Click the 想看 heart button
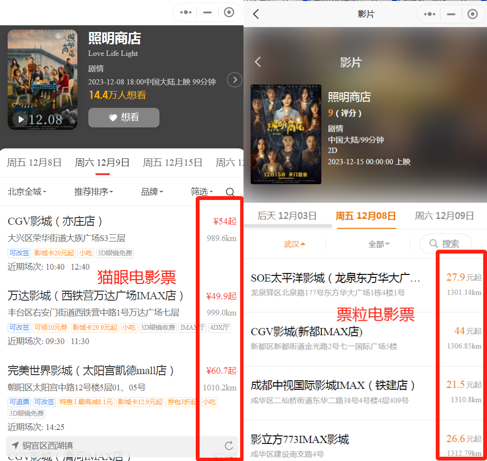The width and height of the screenshot is (487, 461). (124, 117)
